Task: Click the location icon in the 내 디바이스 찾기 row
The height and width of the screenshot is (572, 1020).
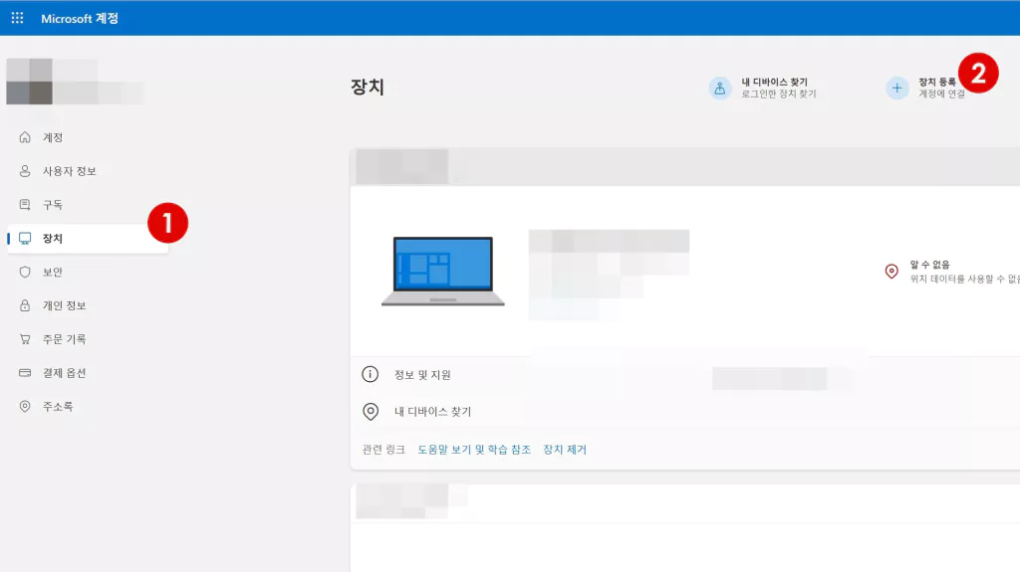Action: [x=371, y=412]
